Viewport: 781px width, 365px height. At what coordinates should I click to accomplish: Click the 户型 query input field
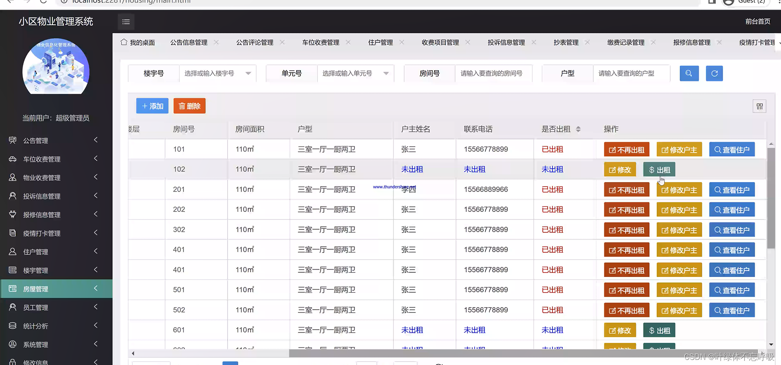tap(632, 73)
